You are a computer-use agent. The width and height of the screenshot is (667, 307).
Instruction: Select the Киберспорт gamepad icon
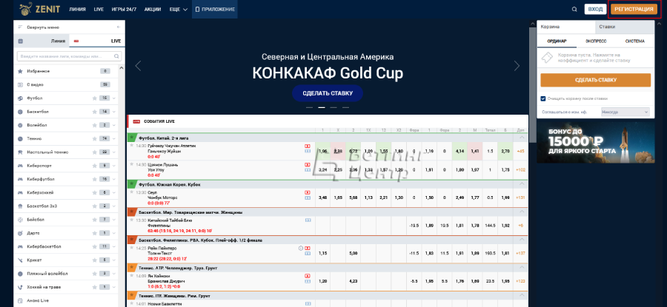point(20,166)
